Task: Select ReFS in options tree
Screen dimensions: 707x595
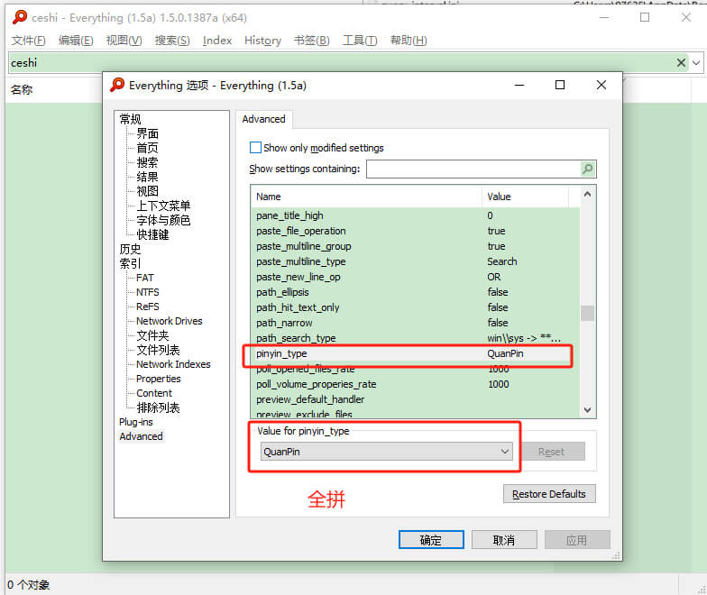Action: click(148, 307)
